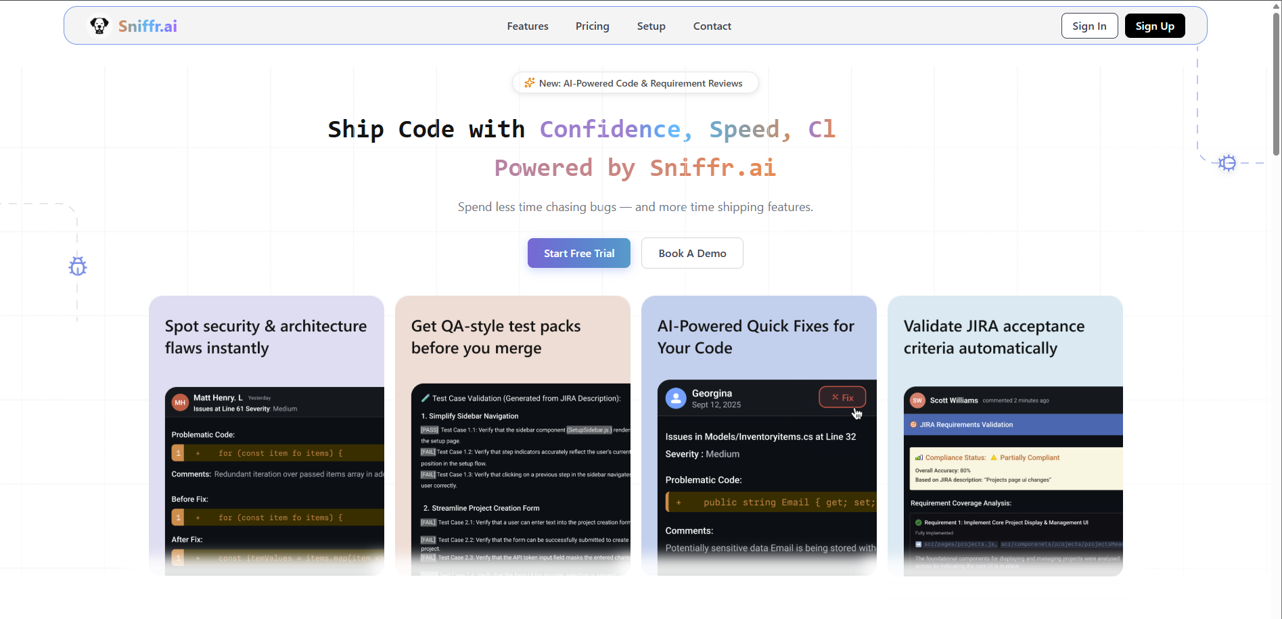Navigate to the Setup section

point(651,26)
